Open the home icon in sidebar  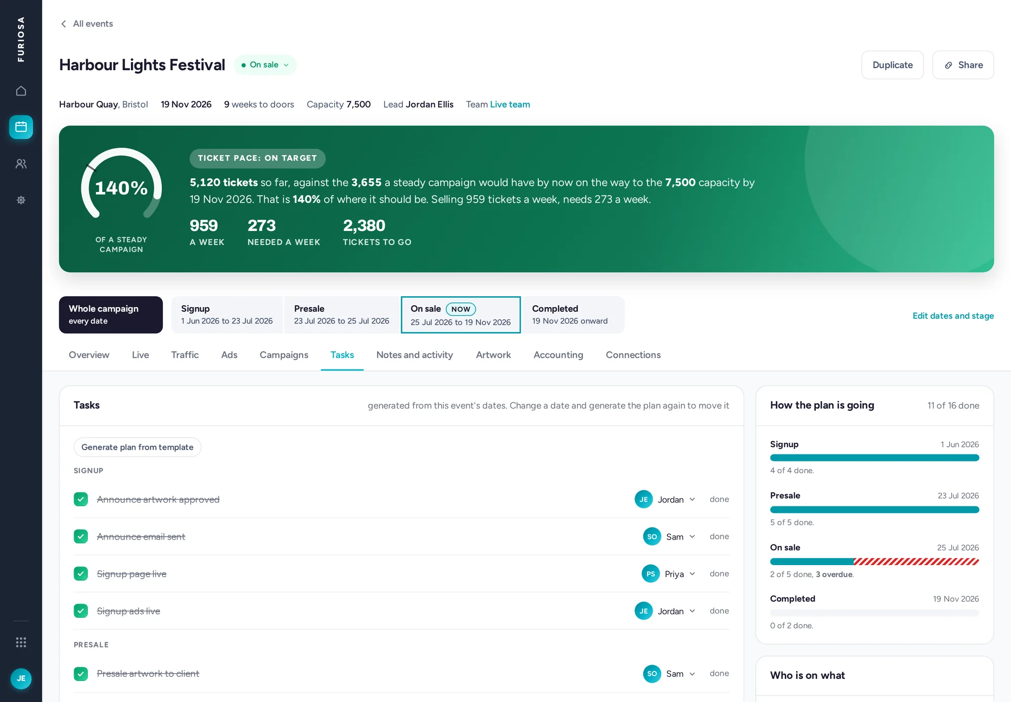click(21, 91)
